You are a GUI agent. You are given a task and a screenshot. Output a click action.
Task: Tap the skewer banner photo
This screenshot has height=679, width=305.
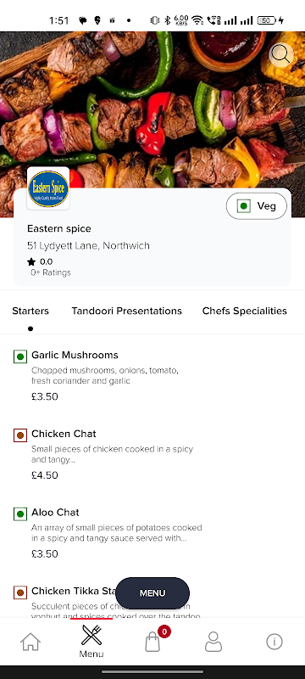(152, 109)
